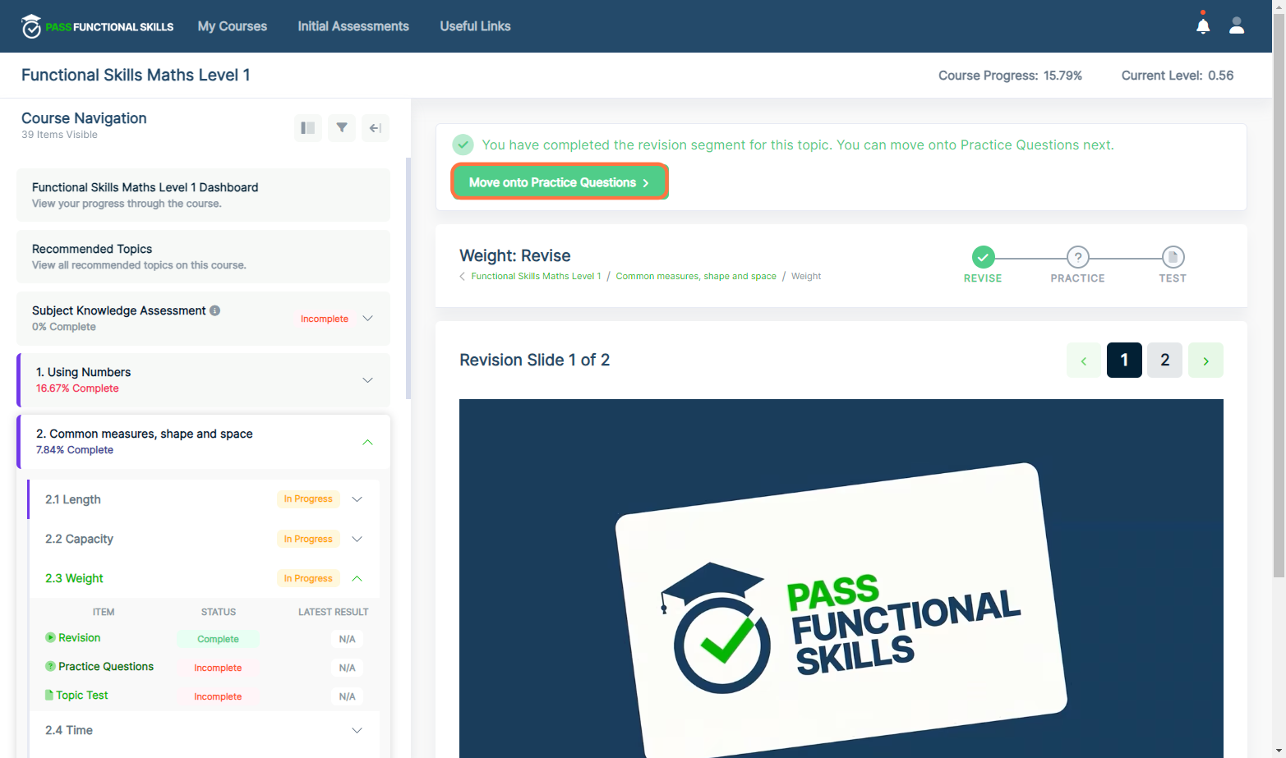Expand 2.1 Length topic
This screenshot has width=1286, height=758.
(x=357, y=499)
